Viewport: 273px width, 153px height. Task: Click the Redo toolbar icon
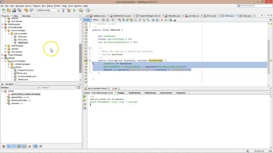click(31, 10)
